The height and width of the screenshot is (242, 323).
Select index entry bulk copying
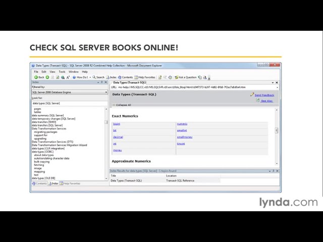click(x=42, y=161)
